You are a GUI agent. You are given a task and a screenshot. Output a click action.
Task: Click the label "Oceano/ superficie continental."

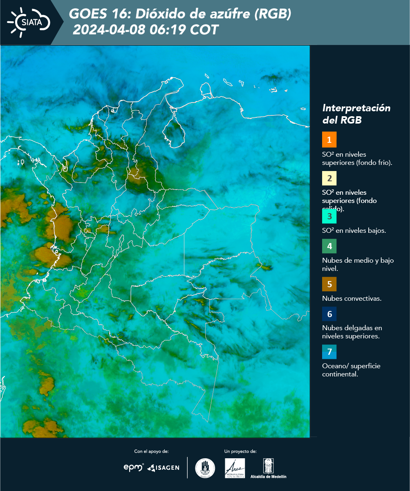click(x=351, y=370)
